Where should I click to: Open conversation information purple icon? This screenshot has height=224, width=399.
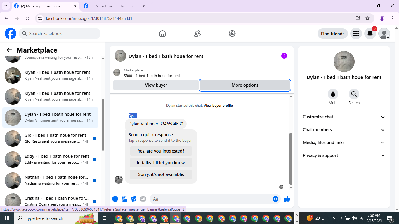click(284, 56)
